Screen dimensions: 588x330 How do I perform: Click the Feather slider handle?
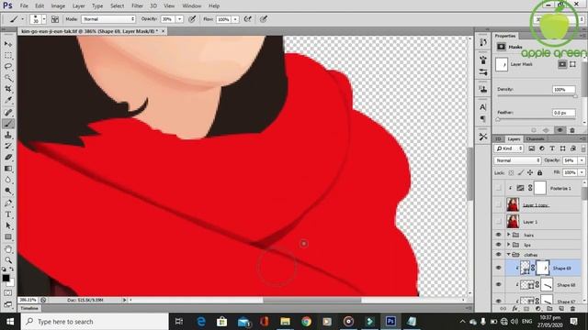click(x=498, y=119)
